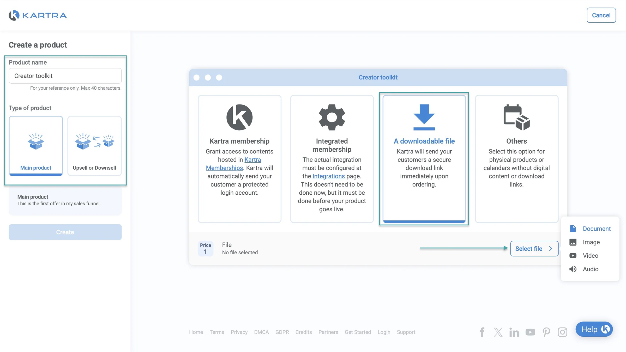Select Upsell or Downsell type
Screen dimensions: 626x352
click(94, 146)
